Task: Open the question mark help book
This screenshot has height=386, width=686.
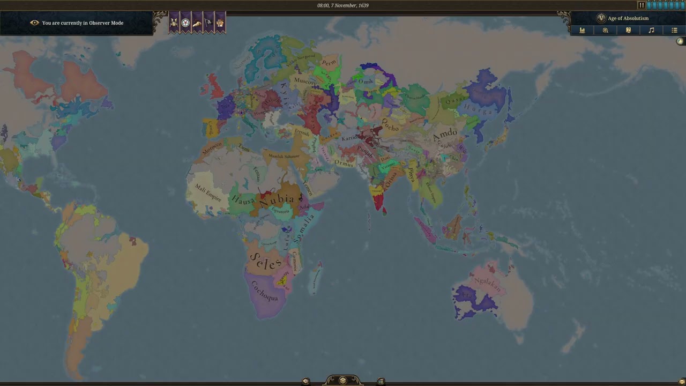Action: pyautogui.click(x=628, y=31)
